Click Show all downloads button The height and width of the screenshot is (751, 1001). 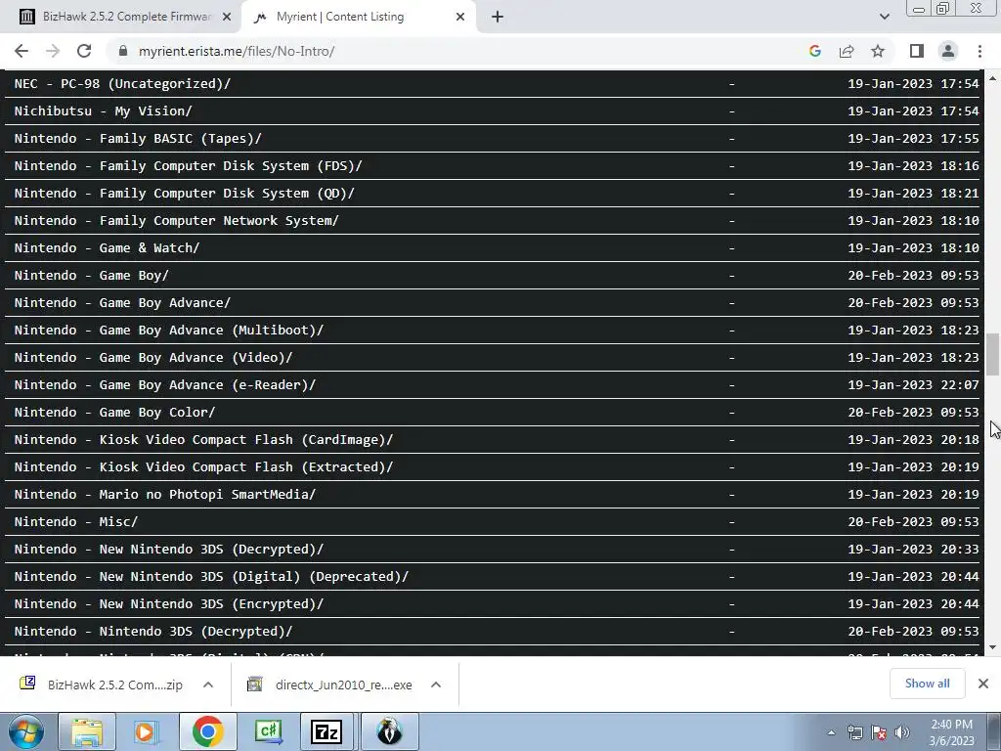coord(927,684)
